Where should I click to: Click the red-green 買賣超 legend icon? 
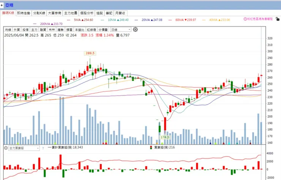pyautogui.click(x=151, y=147)
